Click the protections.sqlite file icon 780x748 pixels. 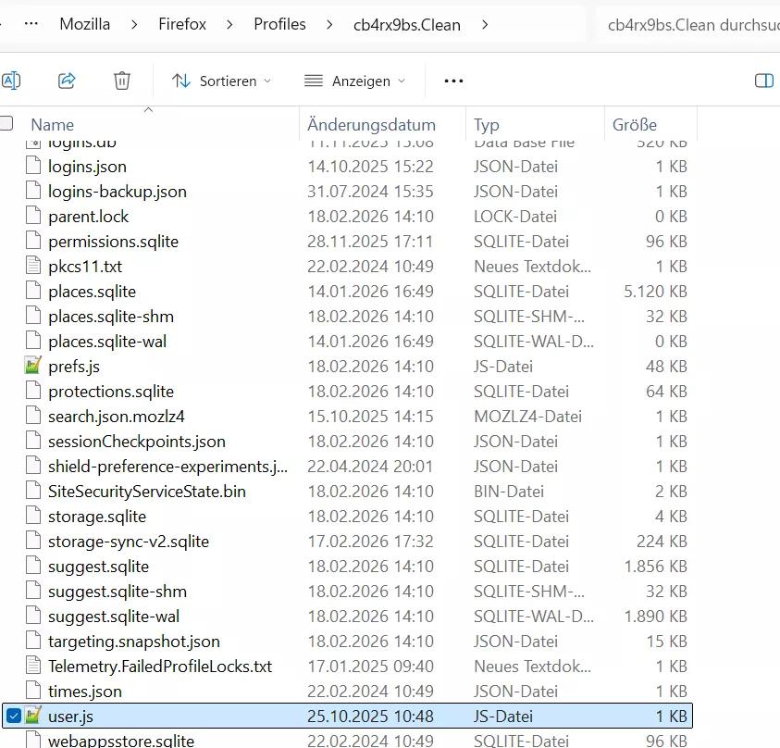point(32,390)
